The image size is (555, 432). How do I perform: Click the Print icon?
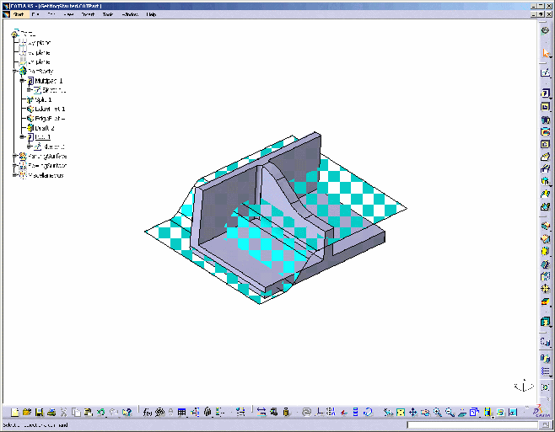51,413
